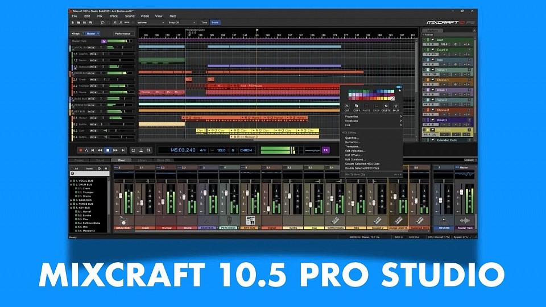Toggle the 2. DRUM BUS checkbox in list
The height and width of the screenshot is (307, 546).
click(x=75, y=185)
